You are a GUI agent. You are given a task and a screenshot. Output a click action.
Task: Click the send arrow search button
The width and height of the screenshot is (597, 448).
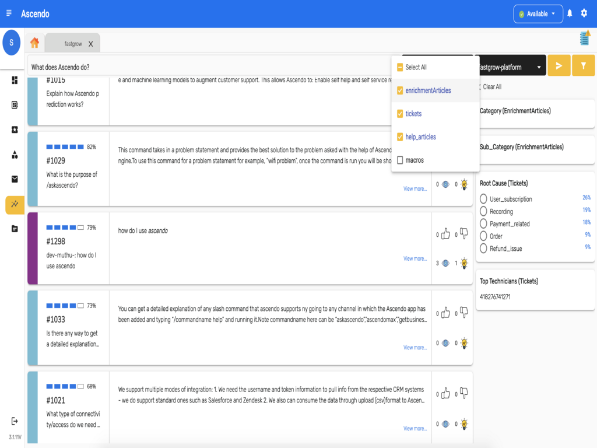pyautogui.click(x=559, y=66)
